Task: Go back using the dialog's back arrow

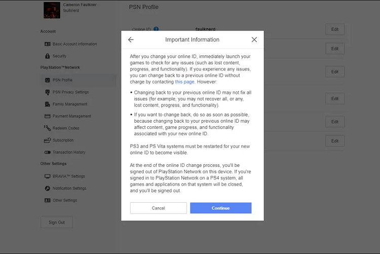Action: click(131, 40)
